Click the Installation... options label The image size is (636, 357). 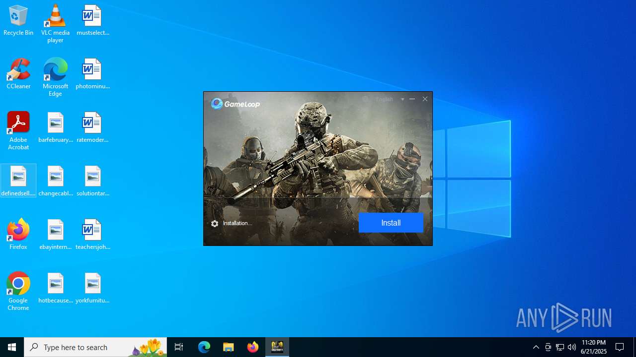tap(238, 223)
